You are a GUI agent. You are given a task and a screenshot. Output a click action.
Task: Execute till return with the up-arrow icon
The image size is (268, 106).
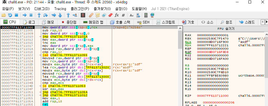pos(68,15)
